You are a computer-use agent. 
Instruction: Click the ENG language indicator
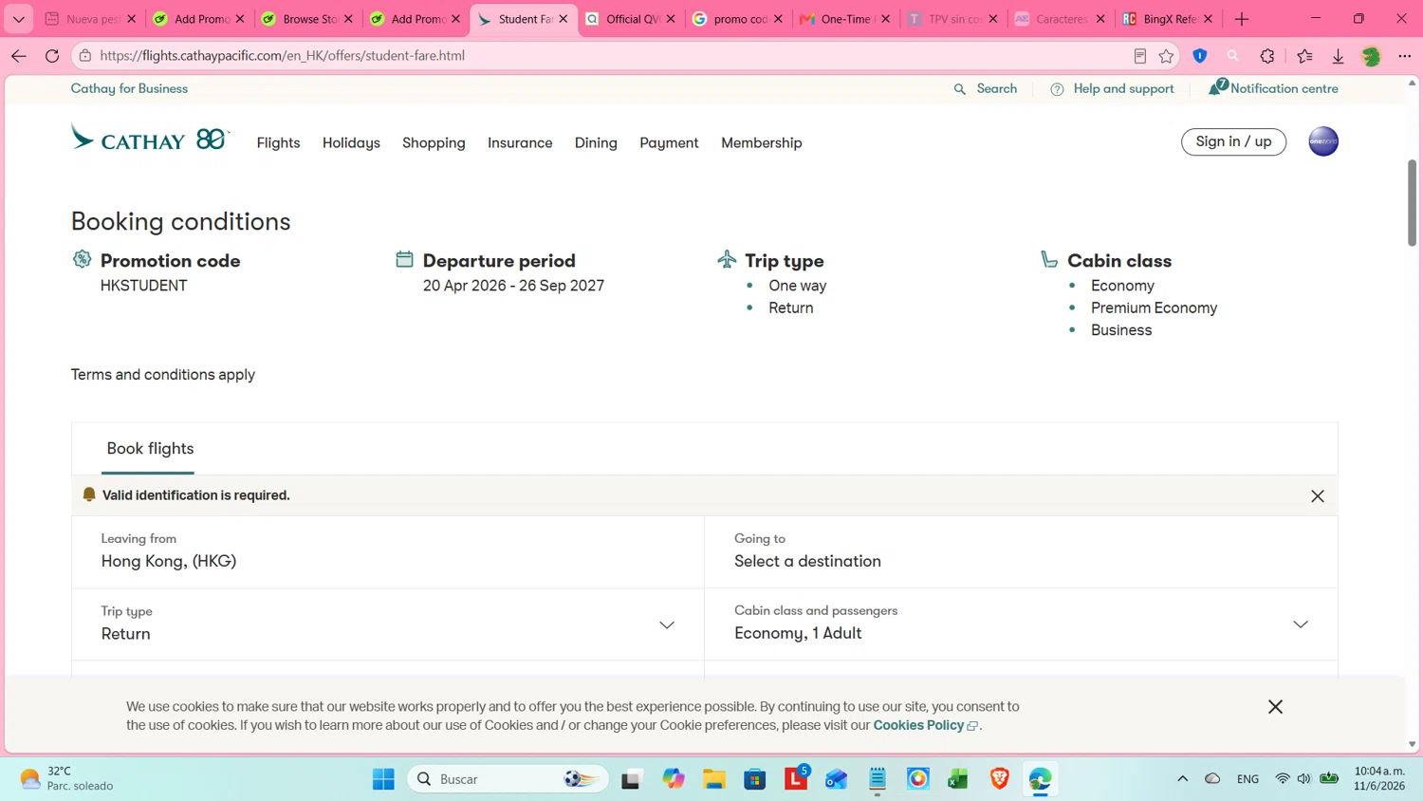pyautogui.click(x=1247, y=779)
